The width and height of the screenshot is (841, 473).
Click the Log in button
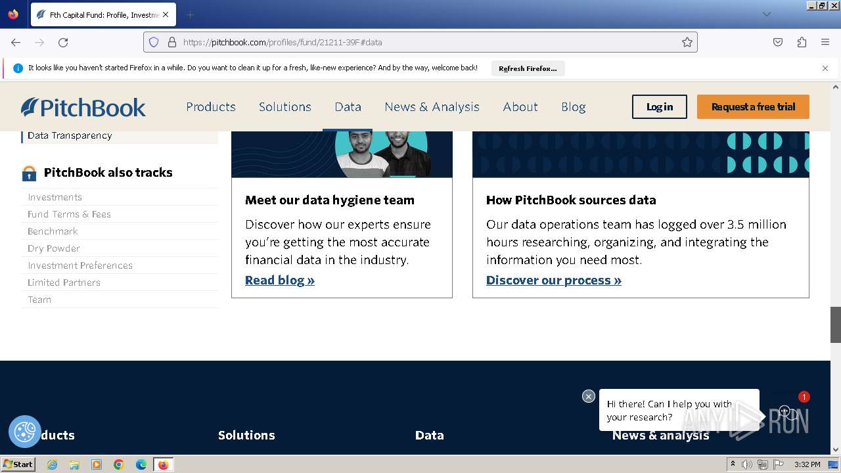[x=660, y=107]
